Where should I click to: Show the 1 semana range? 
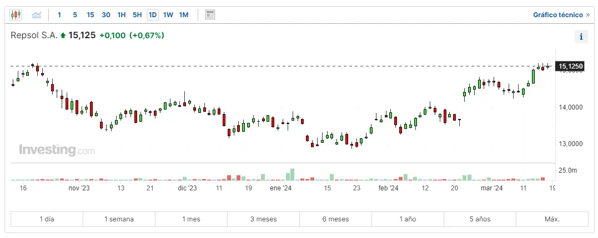click(119, 219)
